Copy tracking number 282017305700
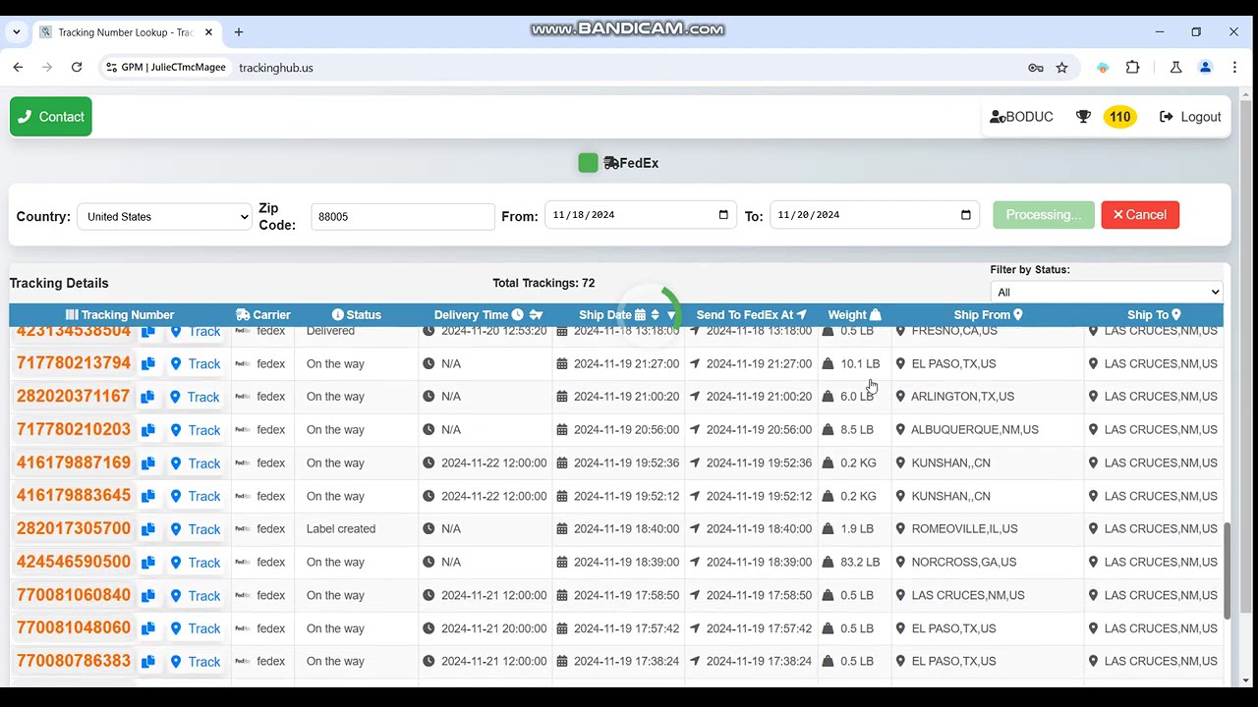This screenshot has width=1258, height=707. click(148, 529)
